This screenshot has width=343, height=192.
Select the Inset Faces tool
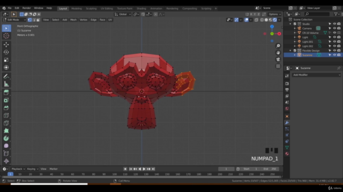click(6, 100)
